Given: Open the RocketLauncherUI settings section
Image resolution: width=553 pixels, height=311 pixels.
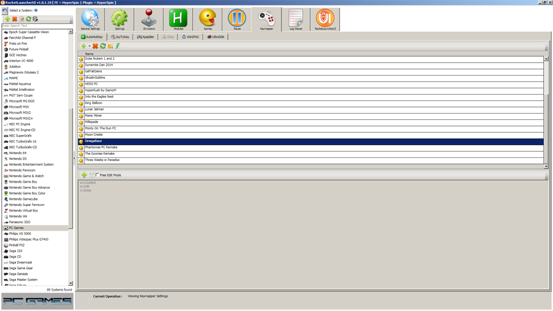Looking at the screenshot, I should coord(325,20).
